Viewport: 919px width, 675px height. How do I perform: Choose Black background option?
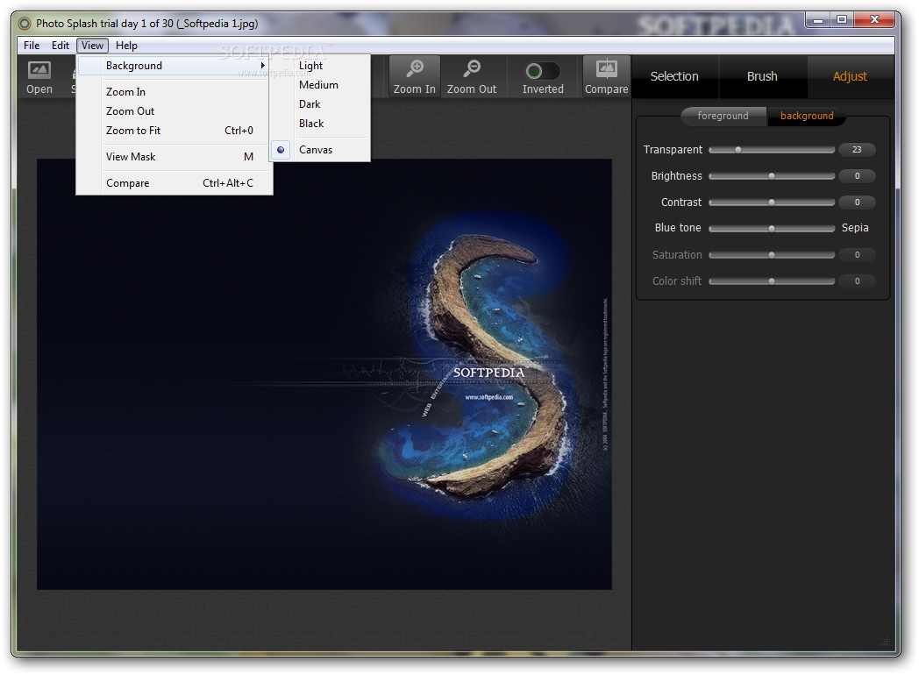320,124
